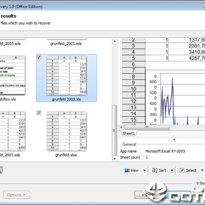Click the grunfeld.xlsx file name

66,155
